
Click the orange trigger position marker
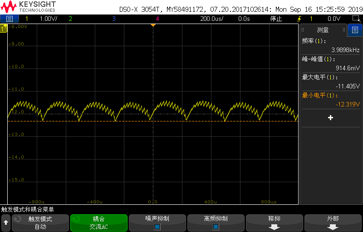click(x=153, y=25)
